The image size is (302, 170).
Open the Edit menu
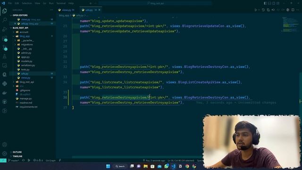tap(17, 3)
